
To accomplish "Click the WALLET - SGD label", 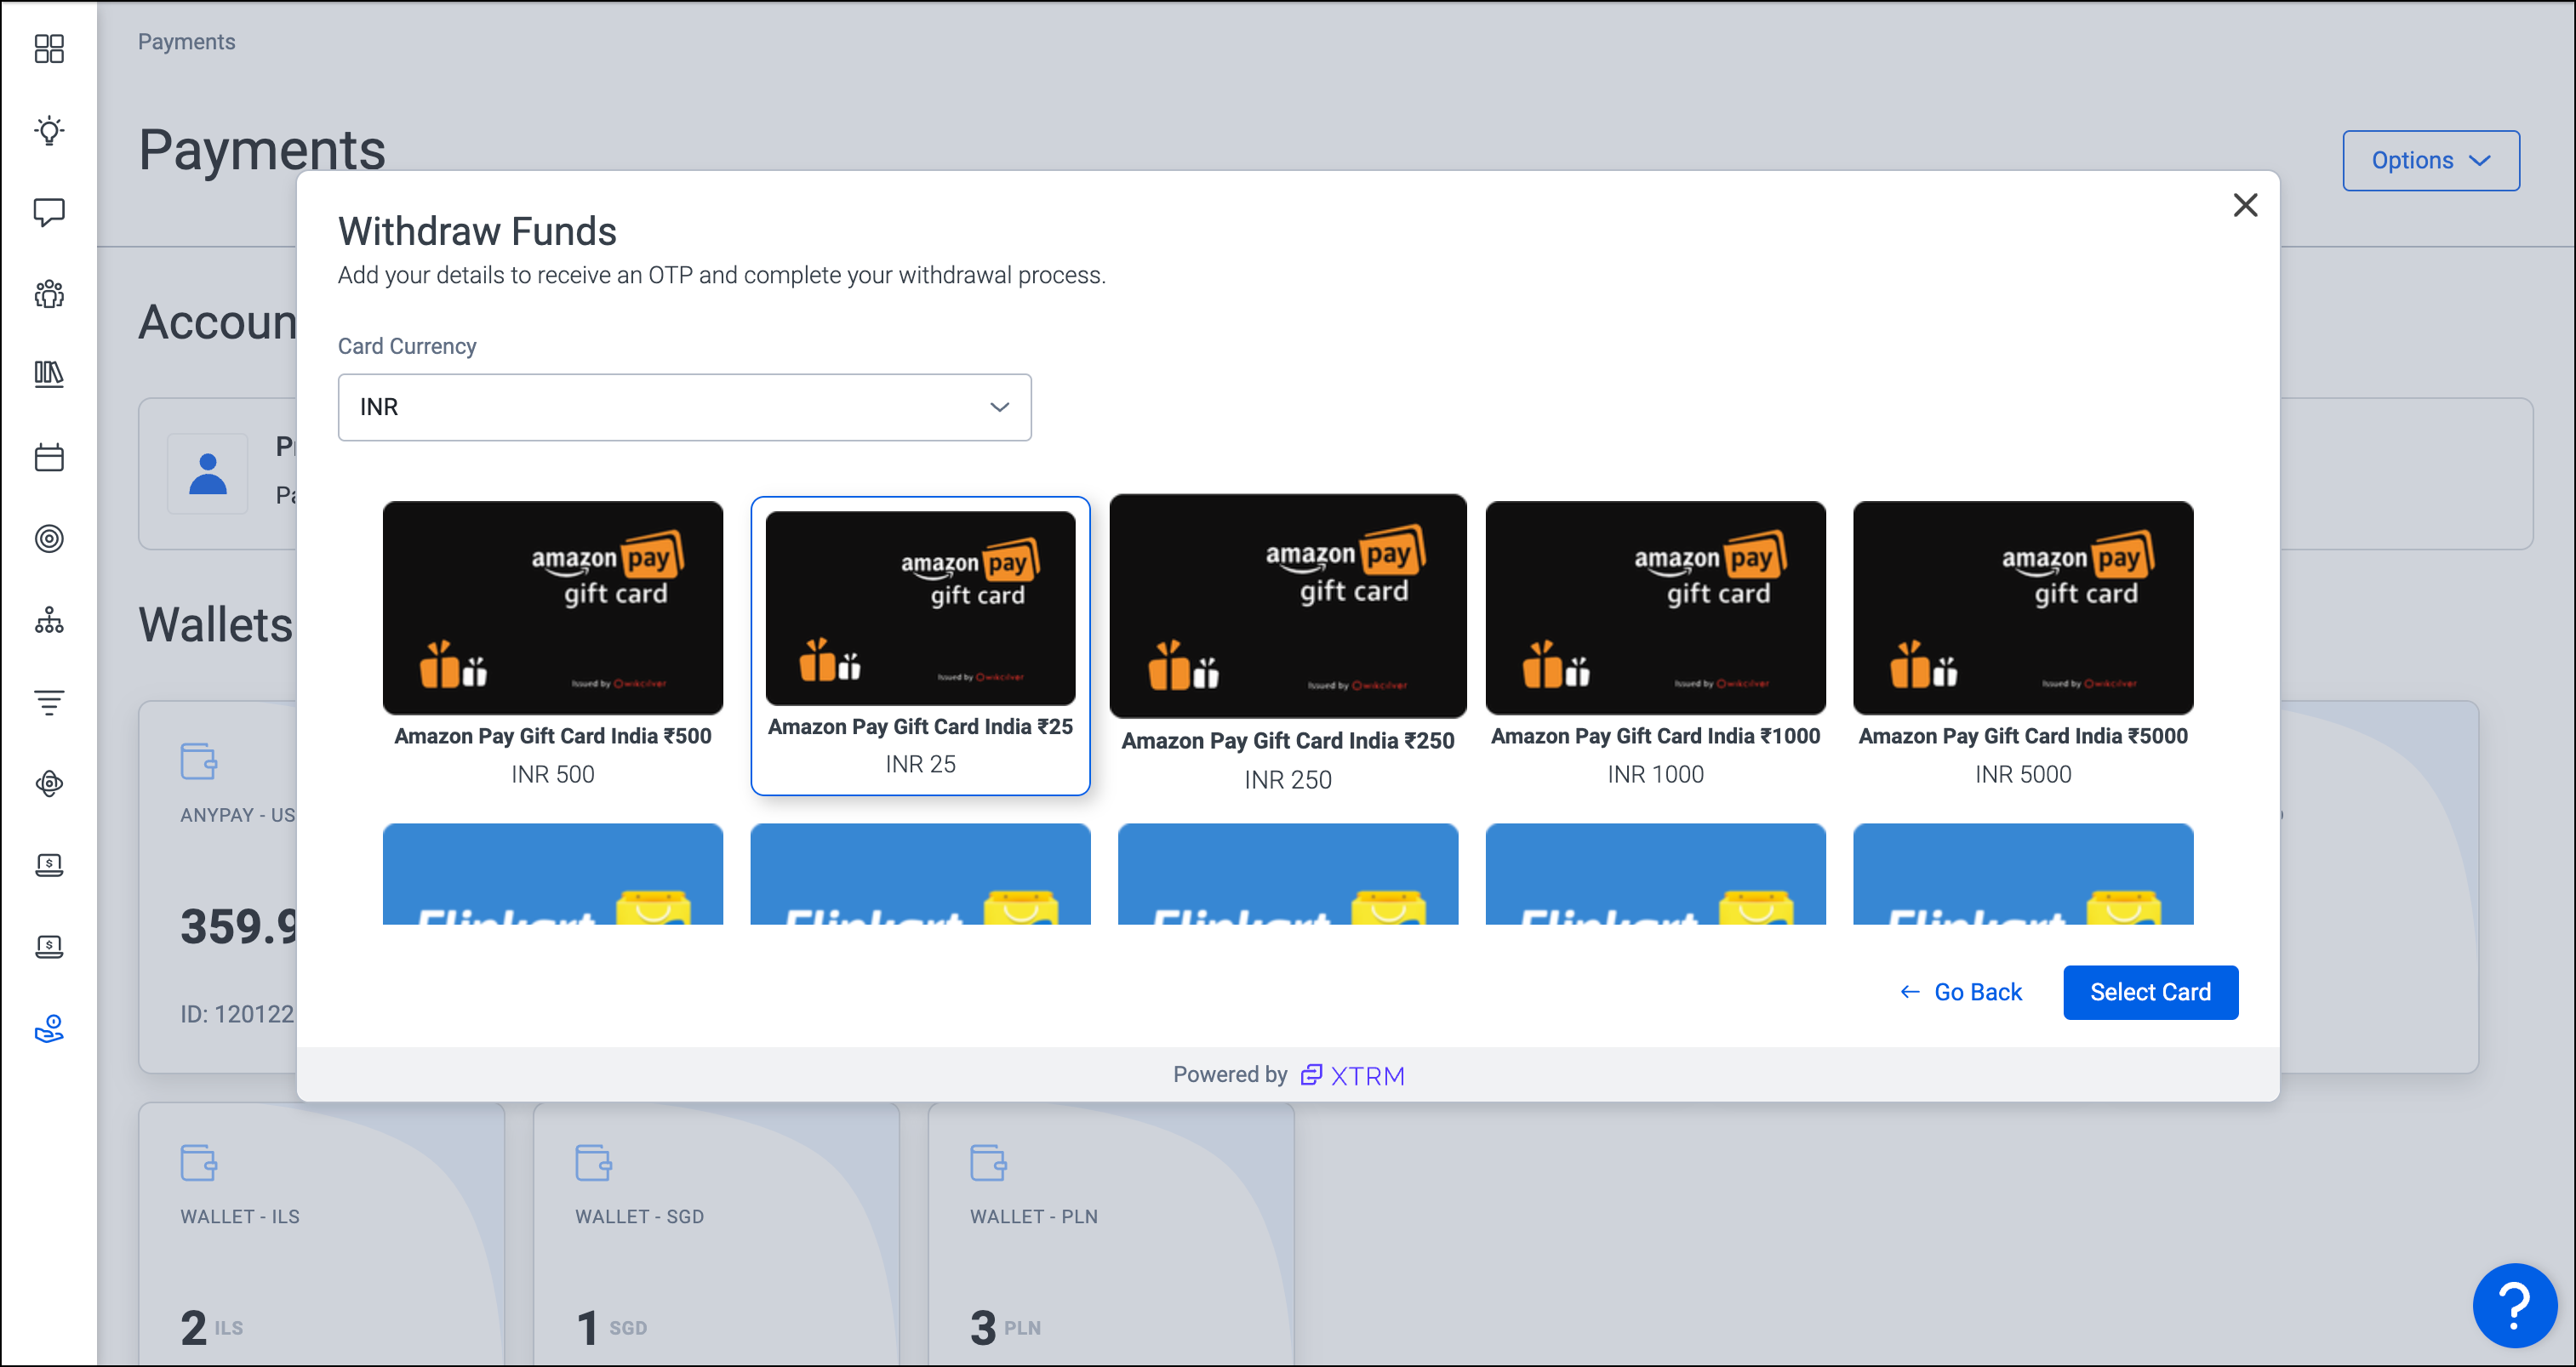I will point(639,1216).
